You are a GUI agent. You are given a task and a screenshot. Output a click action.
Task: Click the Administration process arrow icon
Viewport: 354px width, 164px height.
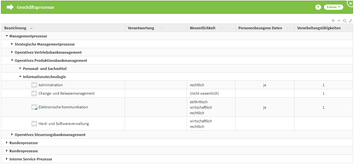(34, 85)
